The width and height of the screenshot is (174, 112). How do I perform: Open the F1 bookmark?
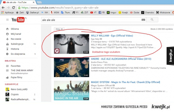tap(76, 12)
